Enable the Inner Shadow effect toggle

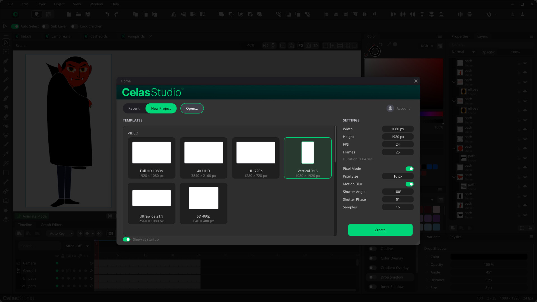372,287
